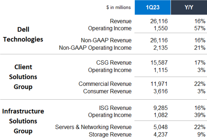The width and height of the screenshot is (207, 140).
Task: Select the 39% ISG operating income growth
Action: (x=199, y=116)
